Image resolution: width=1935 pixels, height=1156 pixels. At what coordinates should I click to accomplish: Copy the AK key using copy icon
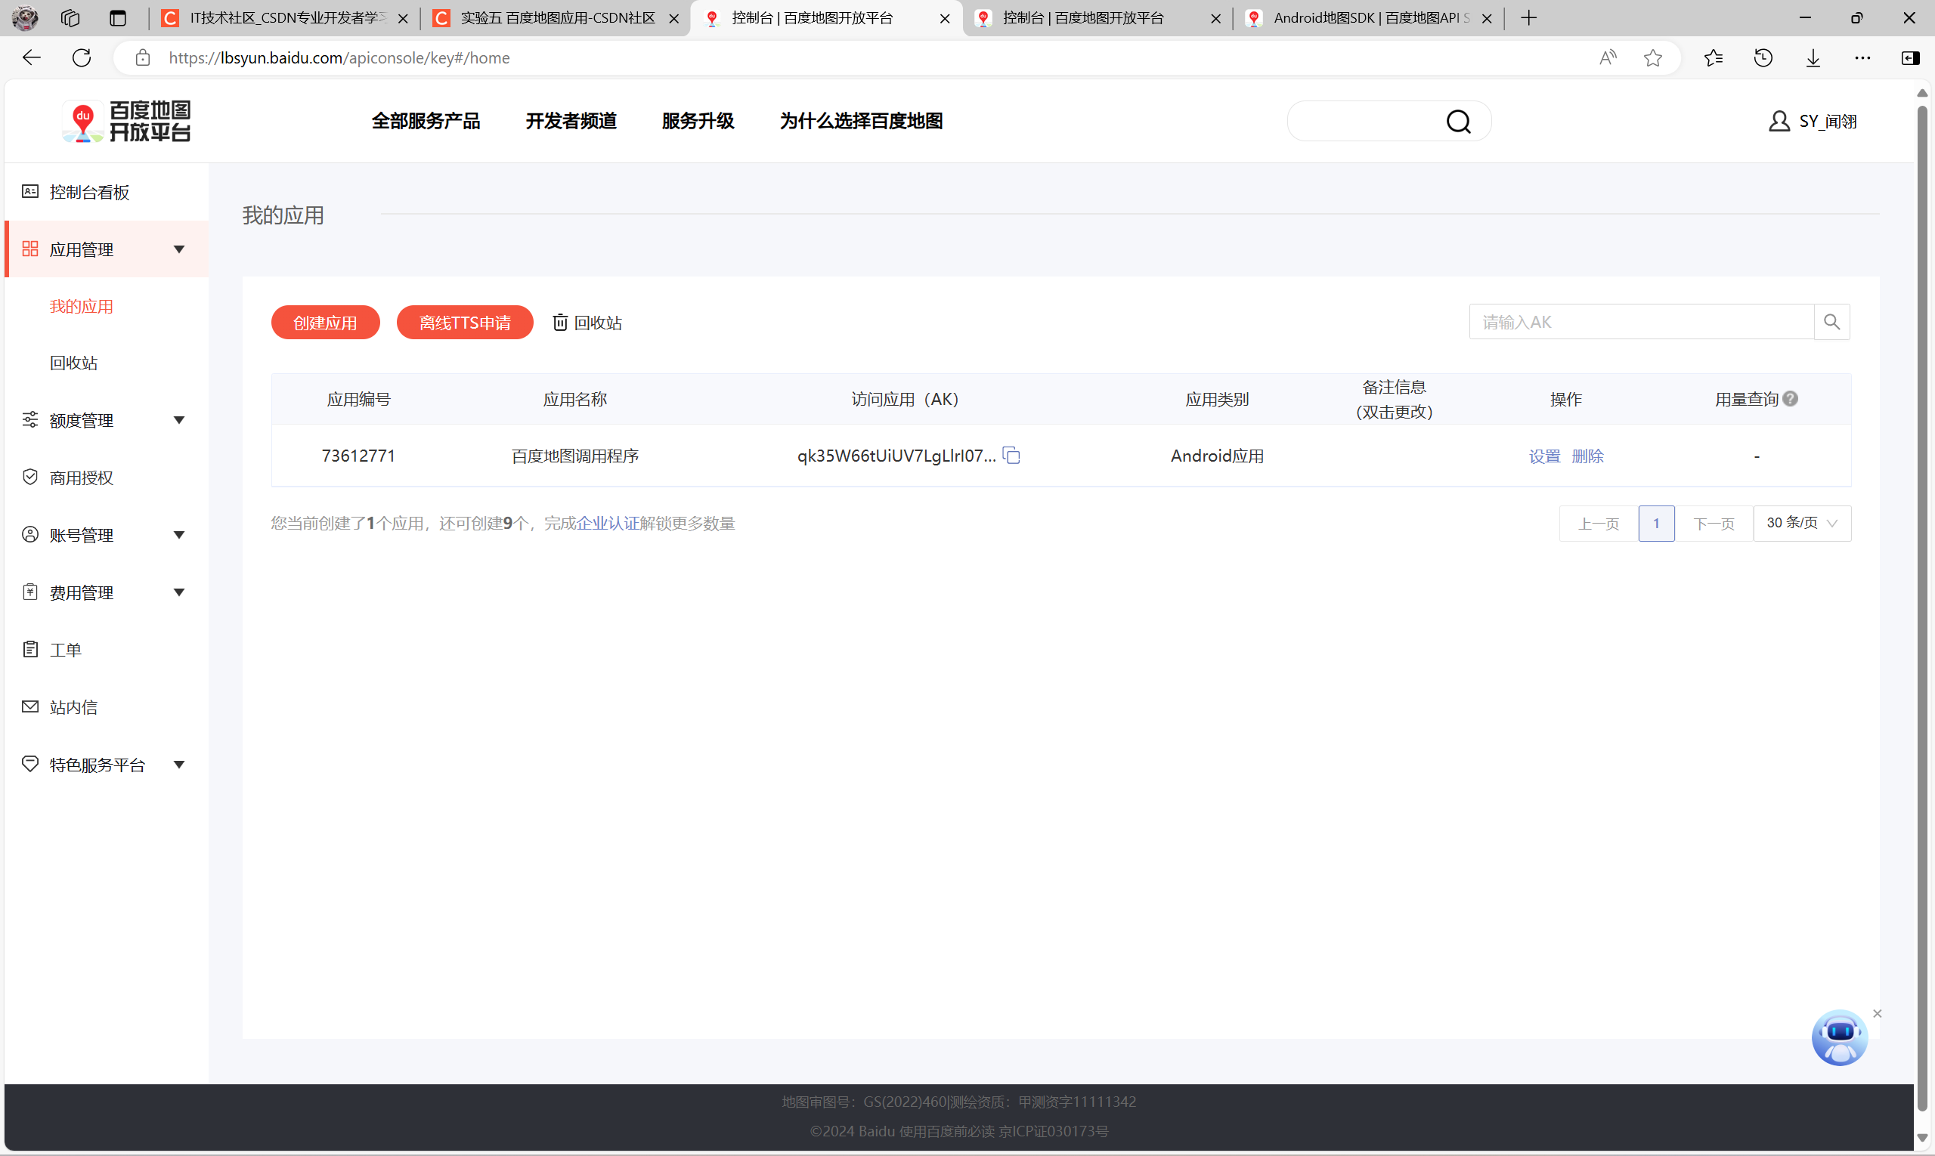pos(1011,456)
